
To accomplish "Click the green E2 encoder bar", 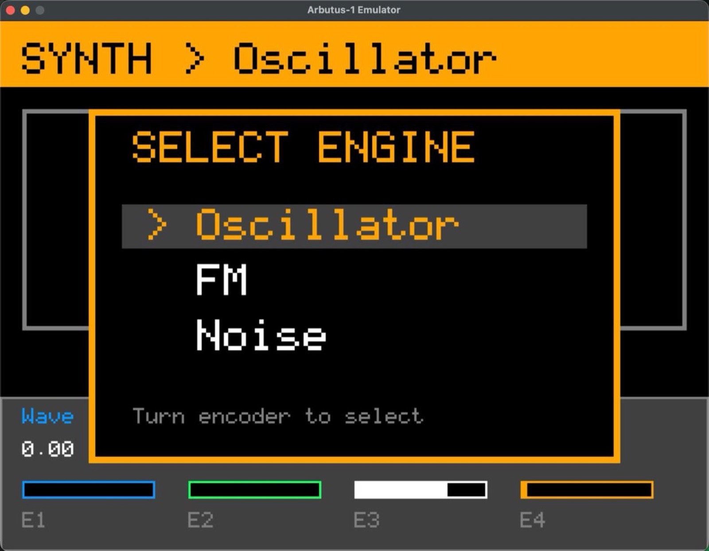I will pos(255,490).
